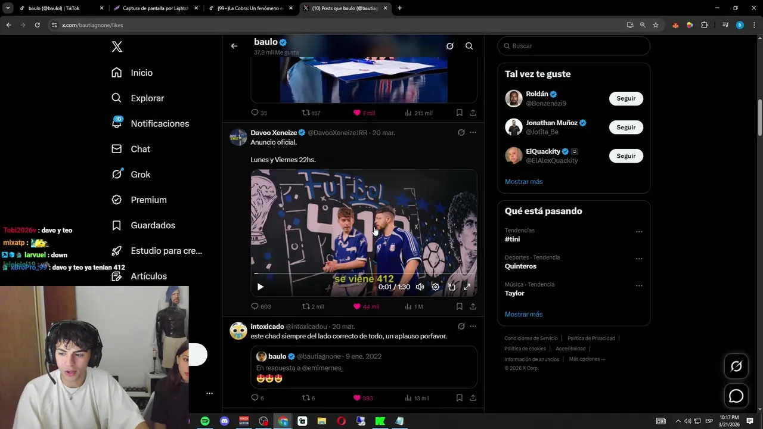Screen dimensions: 763x429
Task: Reply to the post with 35 replies
Action: [x=259, y=113]
